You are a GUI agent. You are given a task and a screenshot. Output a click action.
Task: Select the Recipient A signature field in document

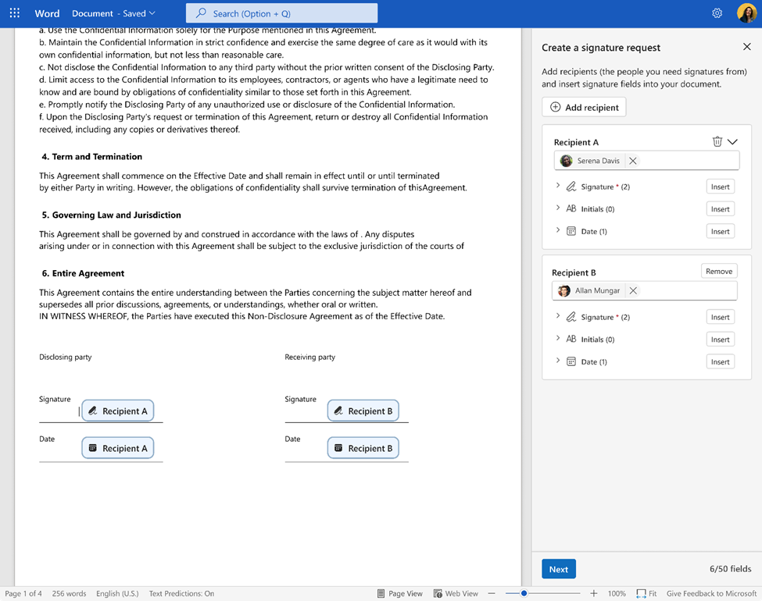117,411
